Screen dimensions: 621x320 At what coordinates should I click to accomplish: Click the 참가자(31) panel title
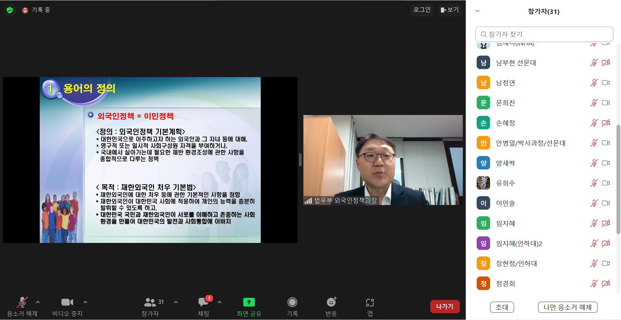click(x=544, y=11)
